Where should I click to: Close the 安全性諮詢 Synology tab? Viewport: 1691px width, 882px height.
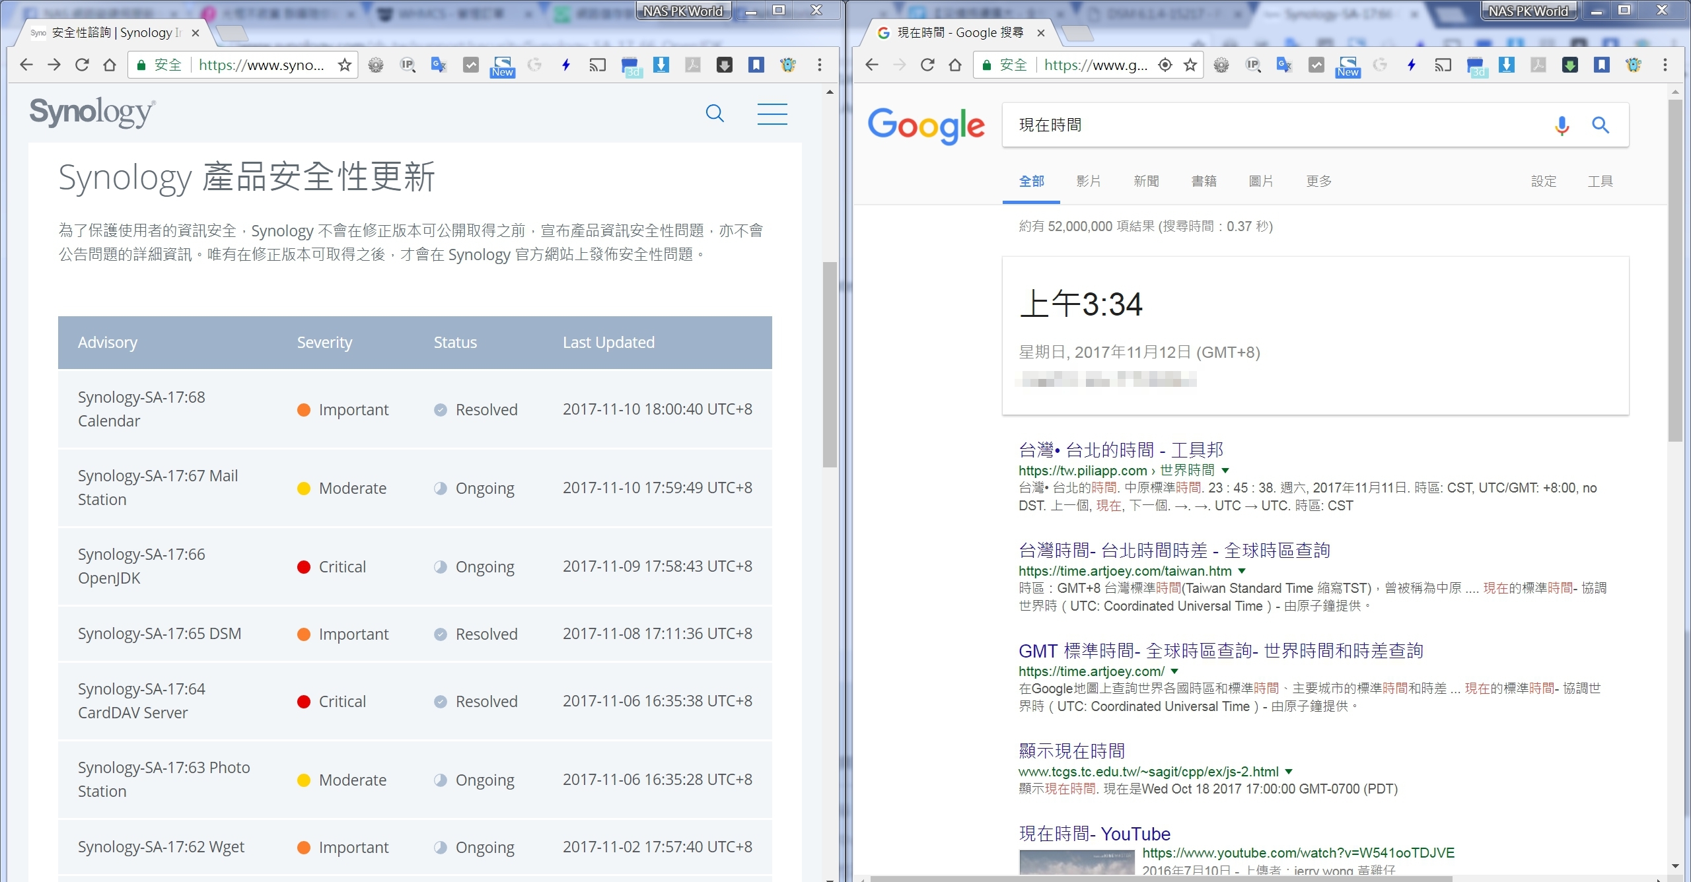click(x=196, y=33)
